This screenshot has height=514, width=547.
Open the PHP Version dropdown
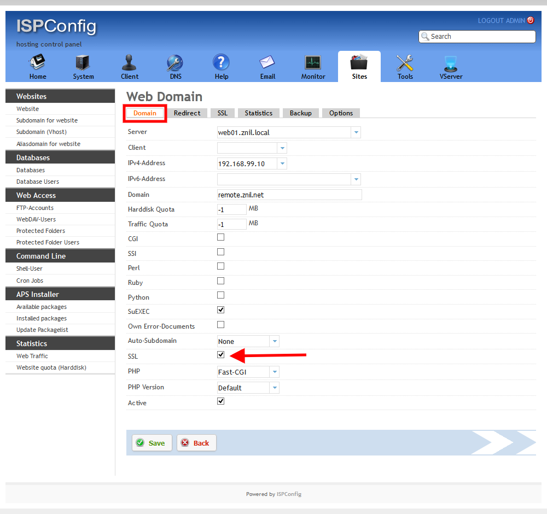tap(274, 388)
